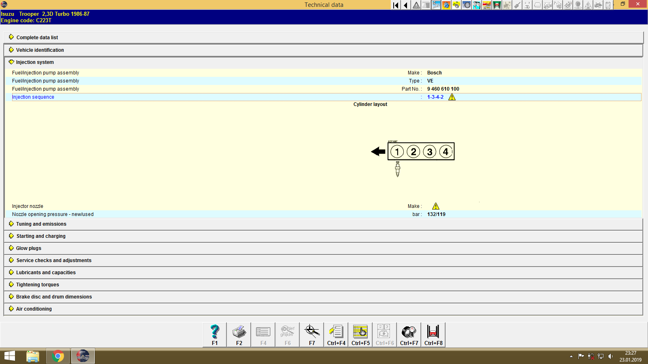648x364 pixels.
Task: Select the Ctrl+F7 gauge tools icon
Action: (x=409, y=334)
